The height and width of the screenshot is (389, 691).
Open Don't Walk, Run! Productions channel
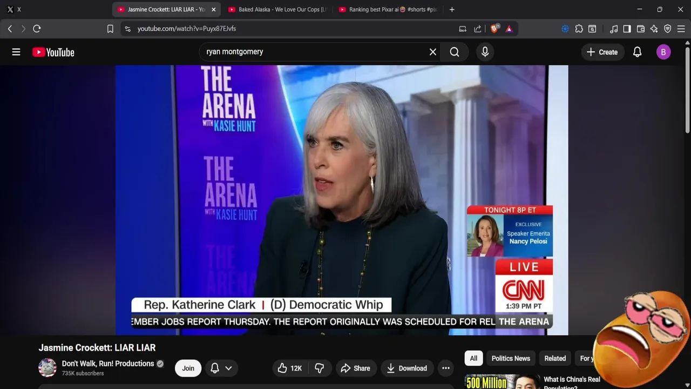[x=108, y=364]
